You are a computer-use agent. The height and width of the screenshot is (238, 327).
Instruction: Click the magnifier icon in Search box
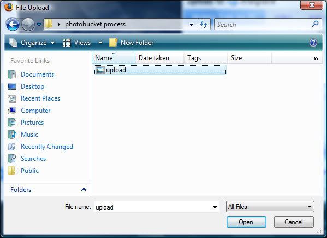315,24
